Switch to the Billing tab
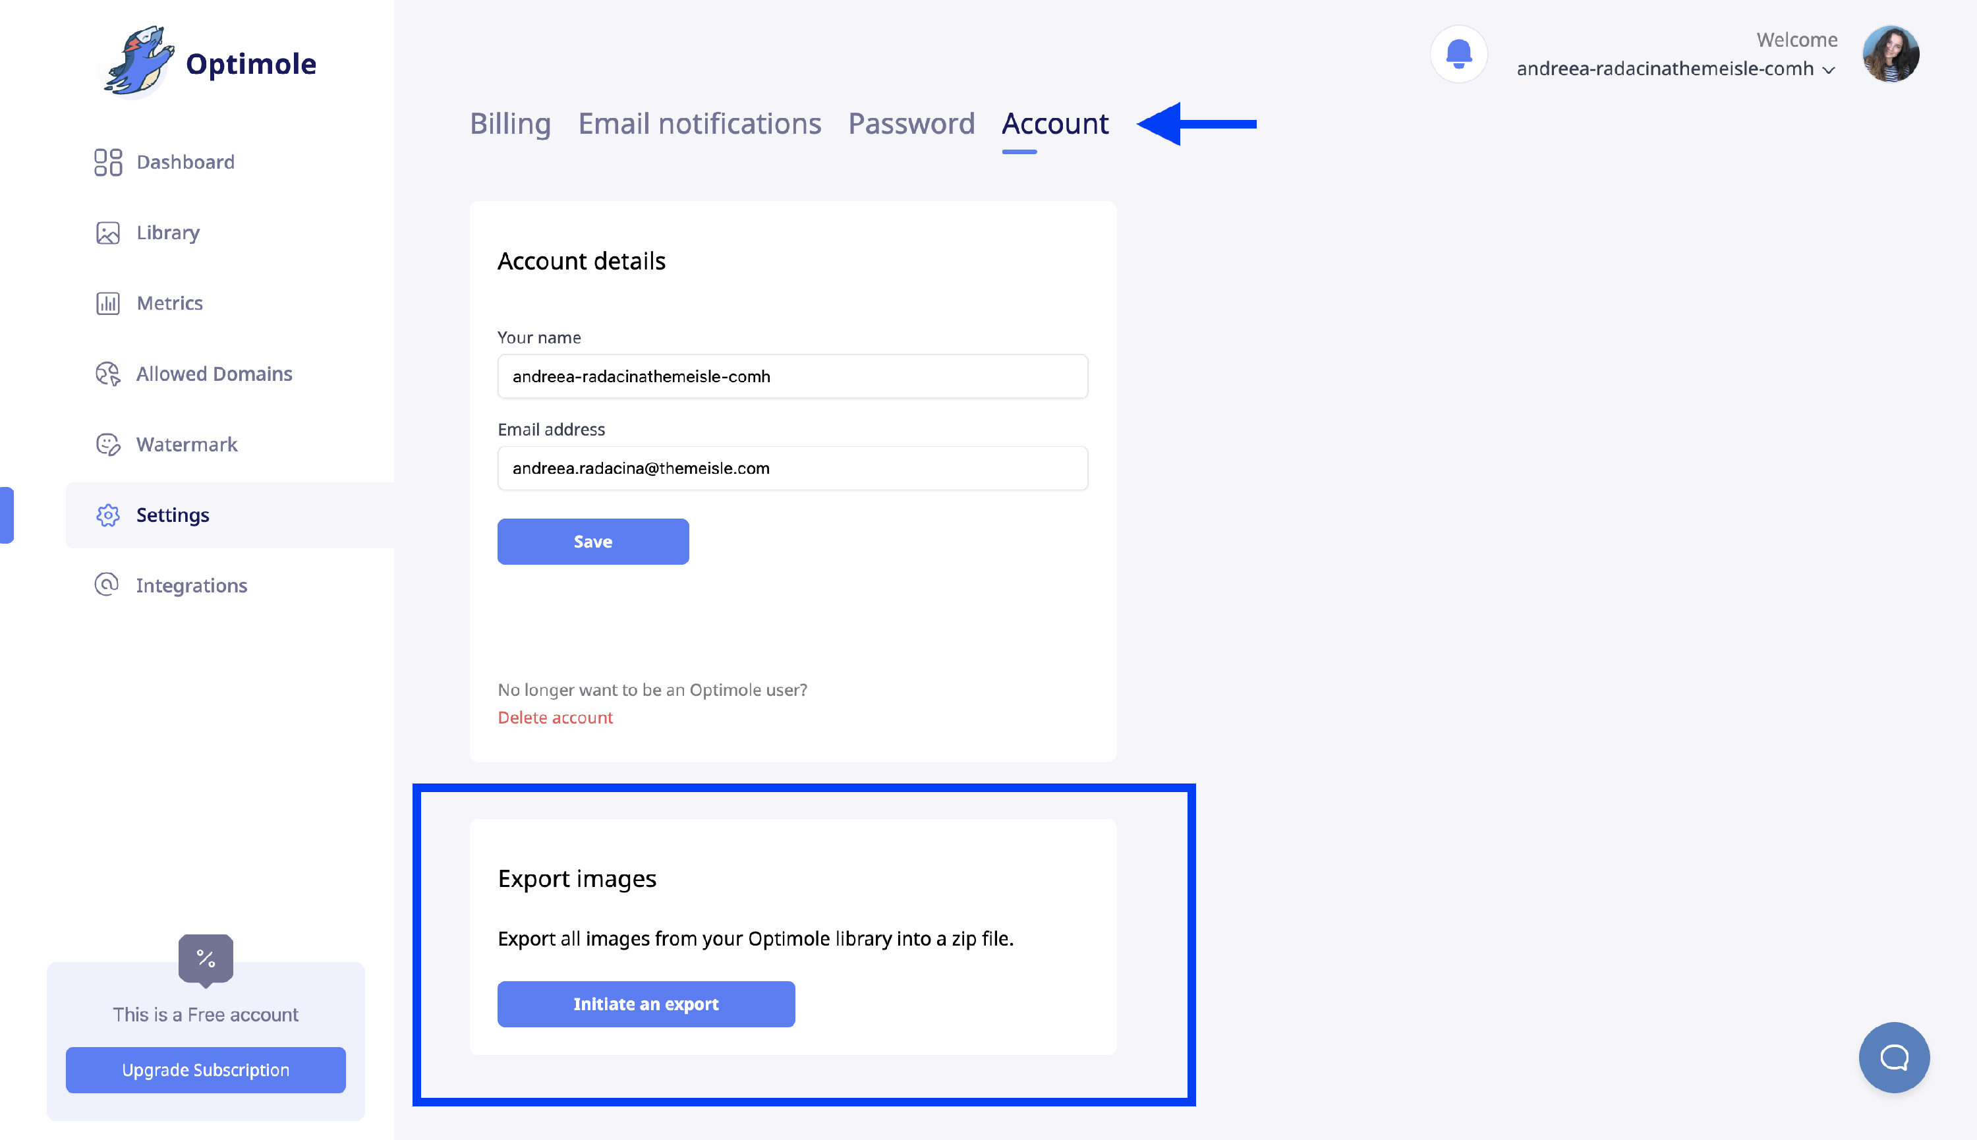1977x1140 pixels. pyautogui.click(x=511, y=124)
